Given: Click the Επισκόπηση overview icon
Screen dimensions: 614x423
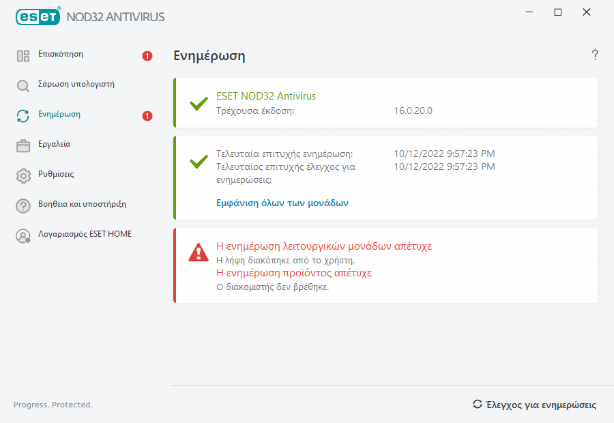Looking at the screenshot, I should click(23, 56).
